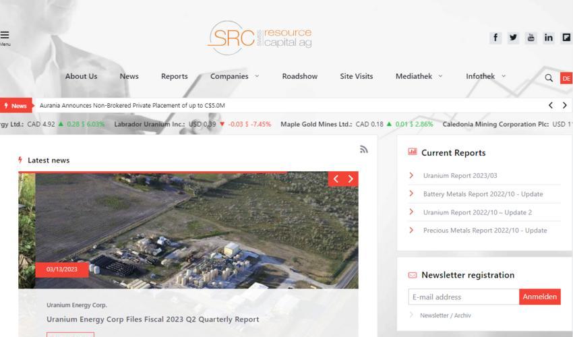This screenshot has height=337, width=573.
Task: Expand the Mediathek dropdown chevron
Action: (440, 76)
